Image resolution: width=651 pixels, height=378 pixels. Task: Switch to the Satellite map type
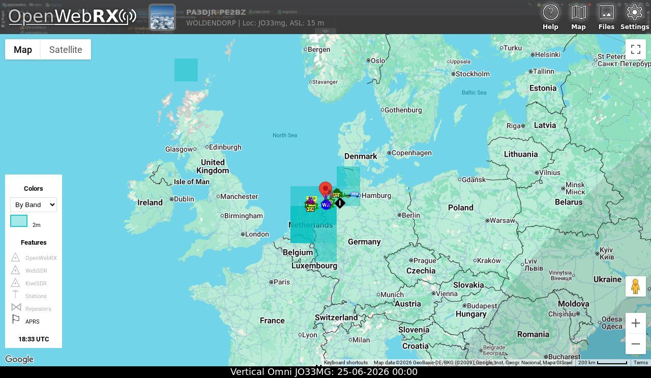pyautogui.click(x=66, y=49)
